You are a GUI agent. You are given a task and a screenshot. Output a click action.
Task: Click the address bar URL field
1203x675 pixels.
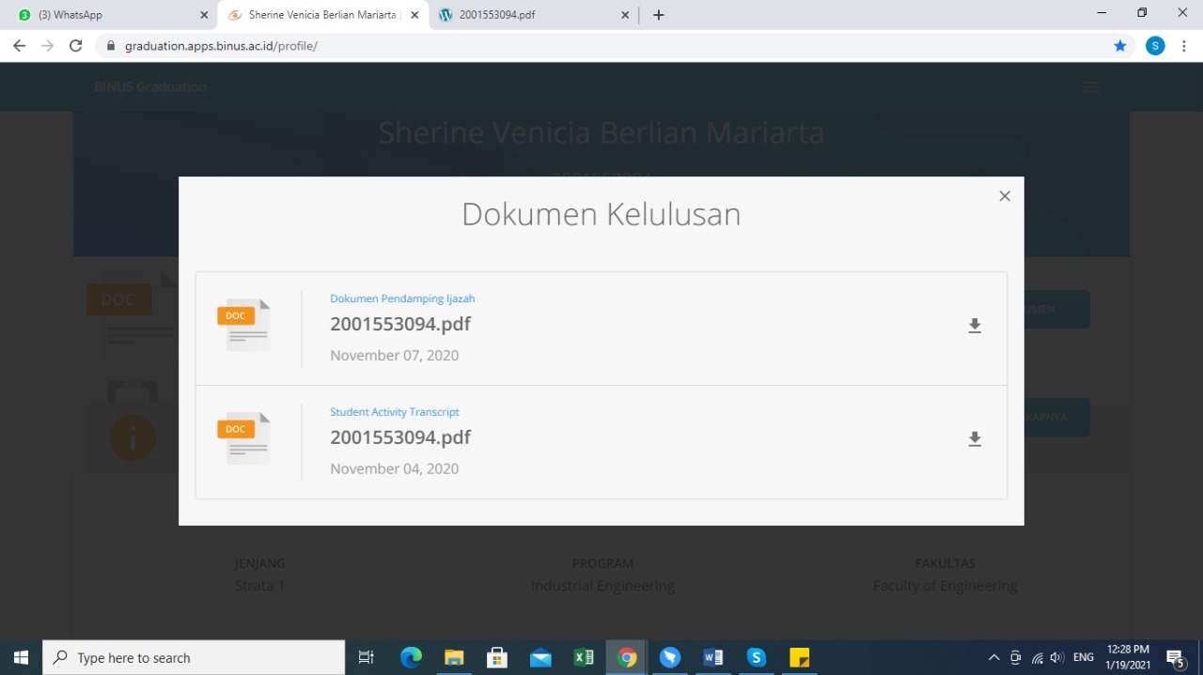point(601,46)
